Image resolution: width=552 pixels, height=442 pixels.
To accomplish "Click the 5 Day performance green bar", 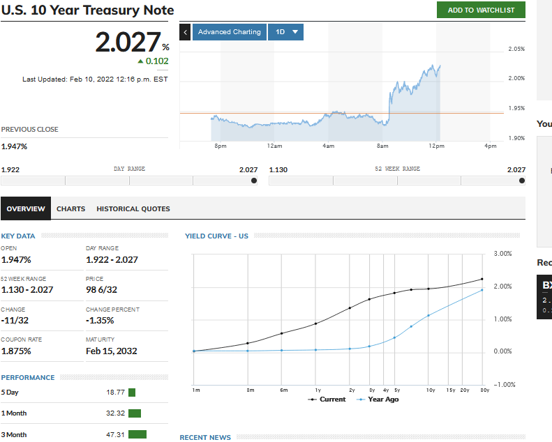I will (x=132, y=393).
